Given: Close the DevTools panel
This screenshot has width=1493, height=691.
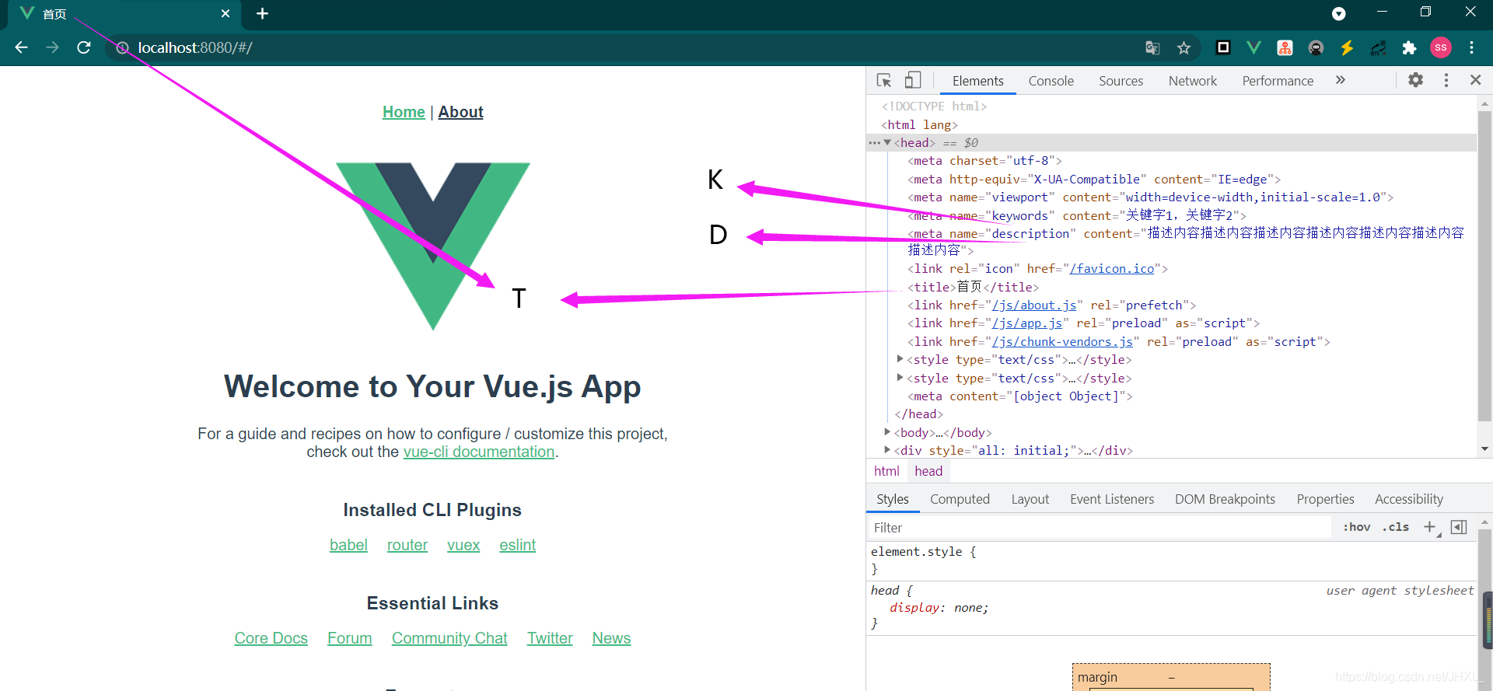Looking at the screenshot, I should click(1475, 80).
